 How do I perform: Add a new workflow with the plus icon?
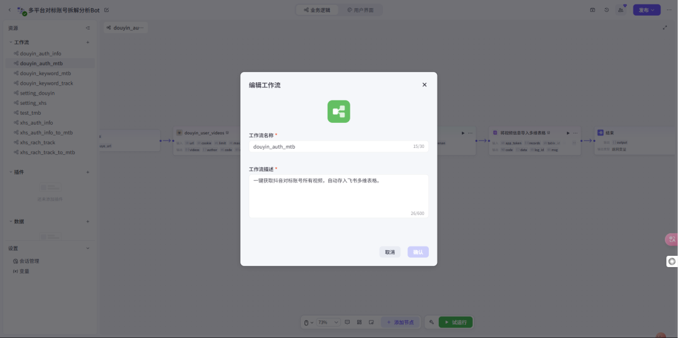88,42
